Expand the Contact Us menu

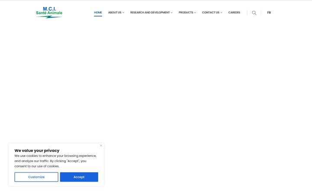[x=212, y=12]
